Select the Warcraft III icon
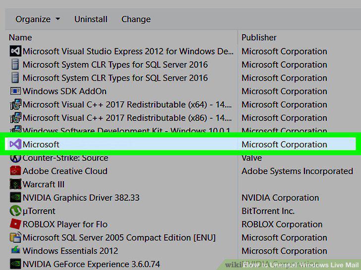The image size is (361, 270). 15,184
